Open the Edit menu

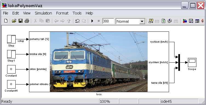click(x=16, y=13)
